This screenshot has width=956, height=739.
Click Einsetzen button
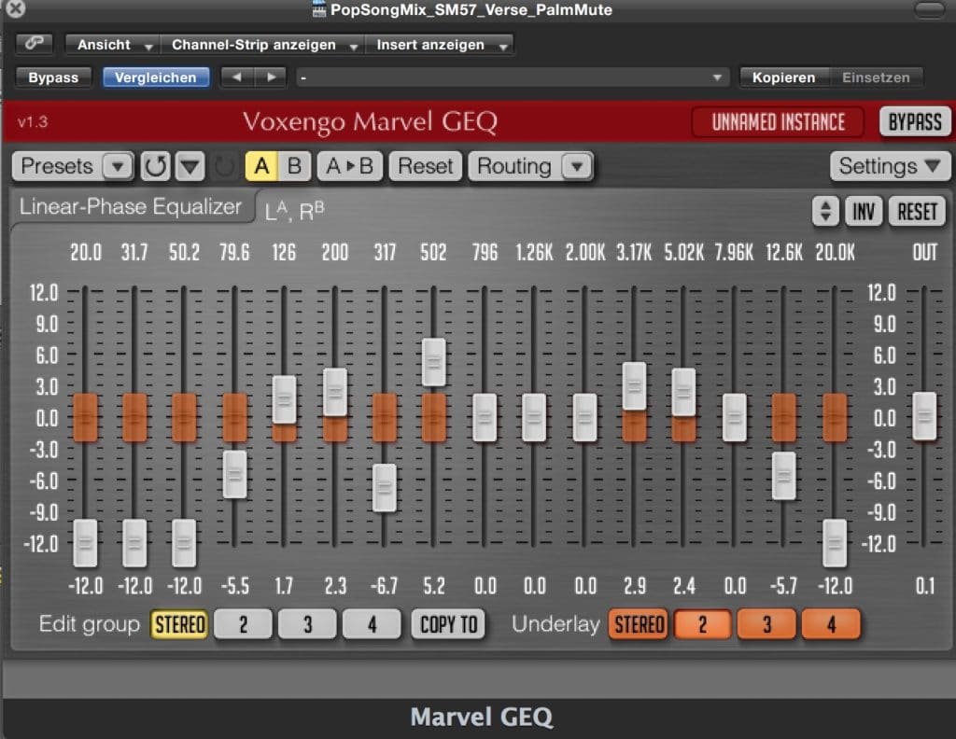tap(876, 77)
